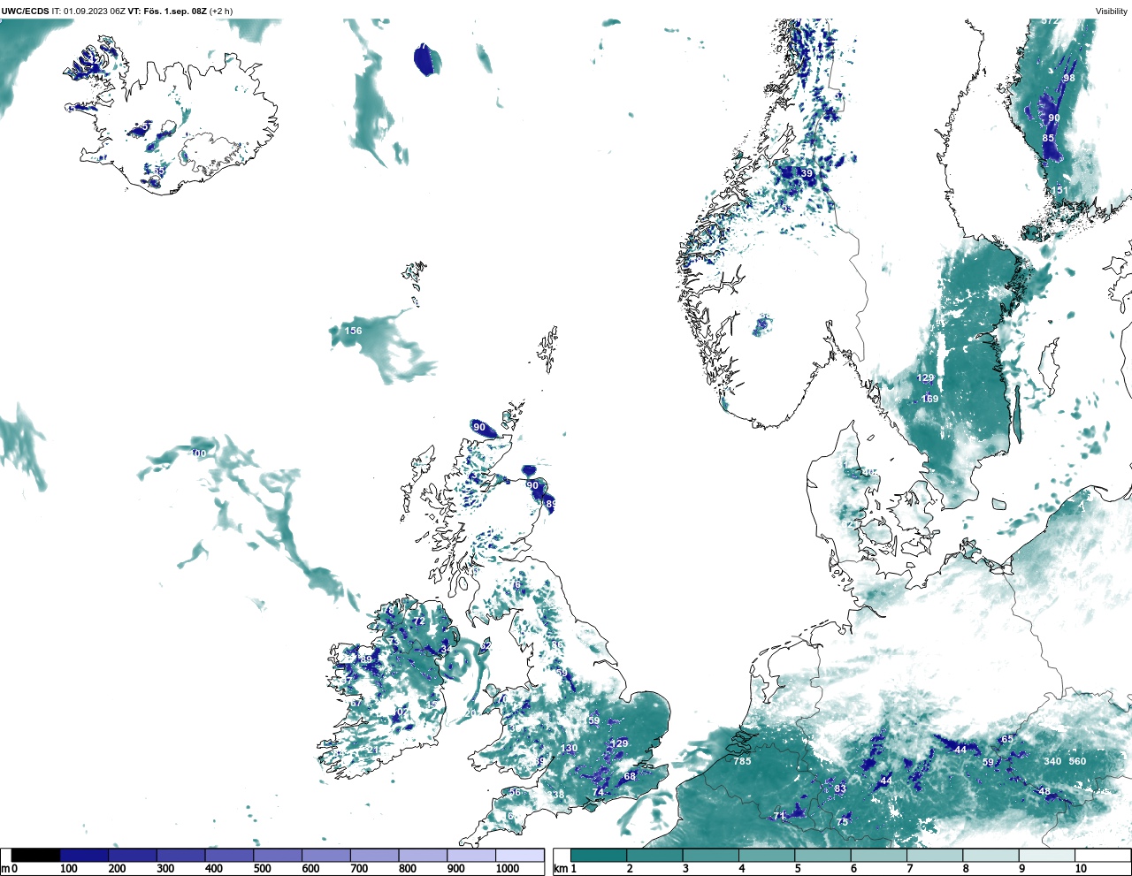Click the 'UWC/ECDS' header label
Image resolution: width=1132 pixels, height=876 pixels.
25,11
